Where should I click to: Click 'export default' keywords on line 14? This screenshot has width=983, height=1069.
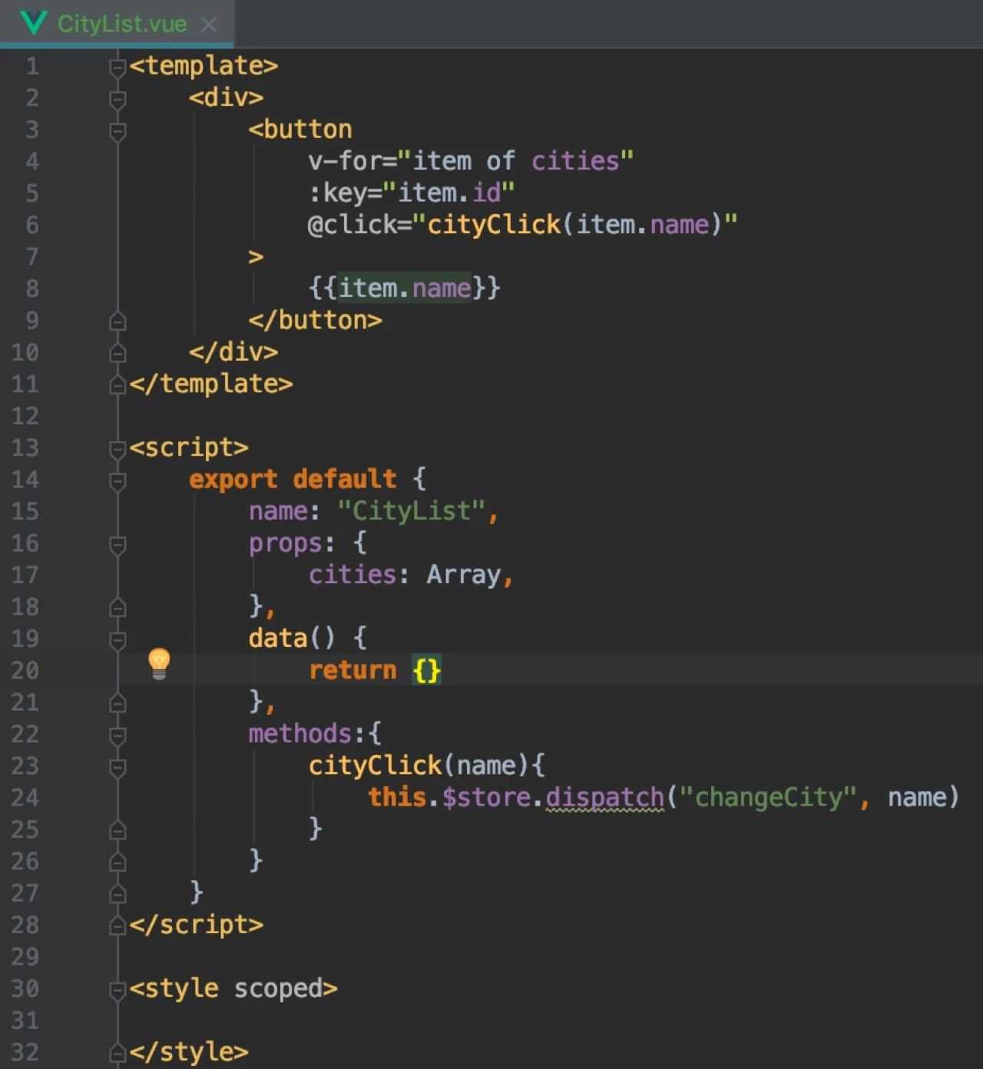(293, 480)
